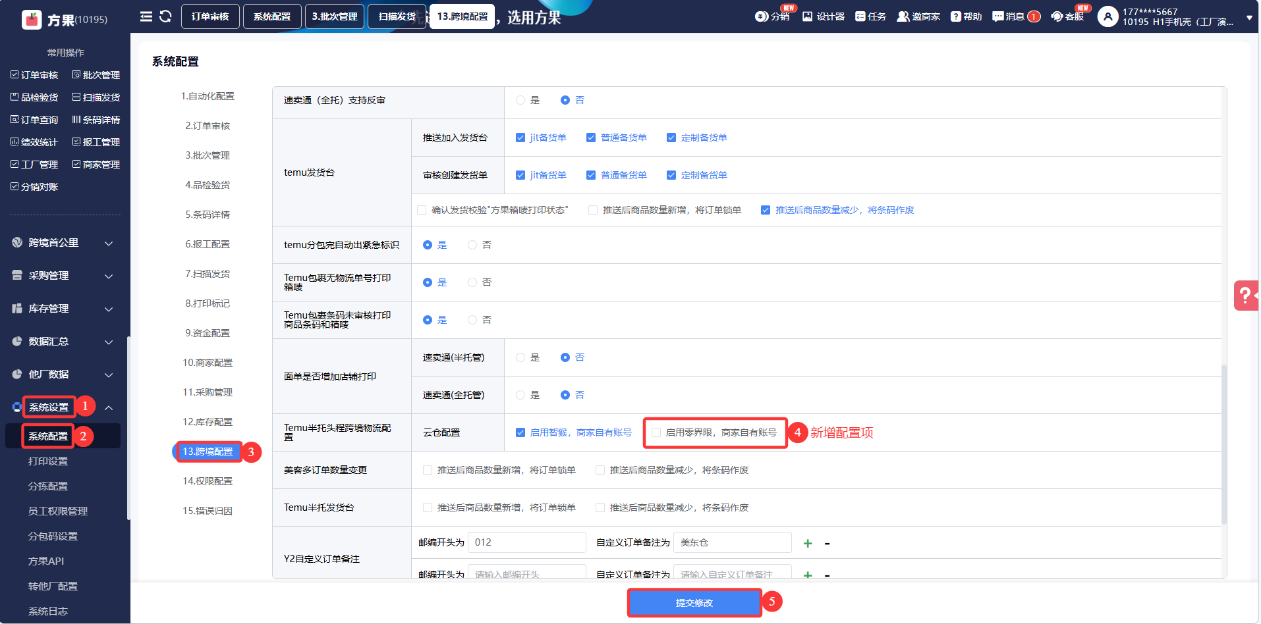Select 否 for temu分包完自动出紧急标识
This screenshot has width=1261, height=624.
[472, 245]
